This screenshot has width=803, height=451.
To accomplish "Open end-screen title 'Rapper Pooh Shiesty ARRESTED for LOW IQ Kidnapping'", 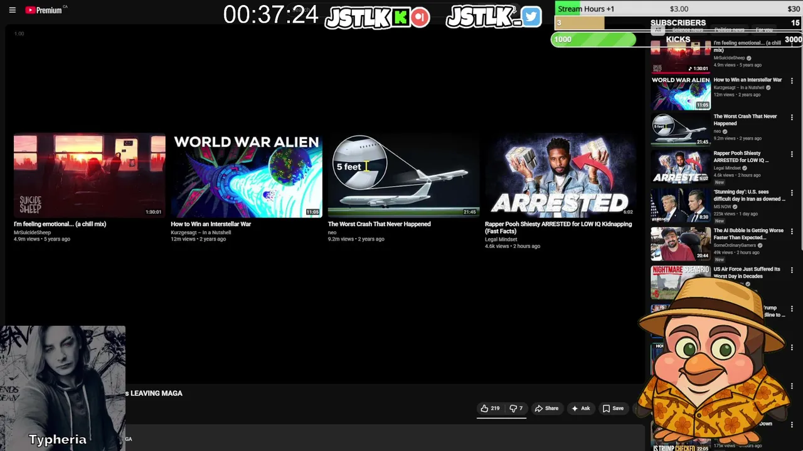I will (558, 227).
